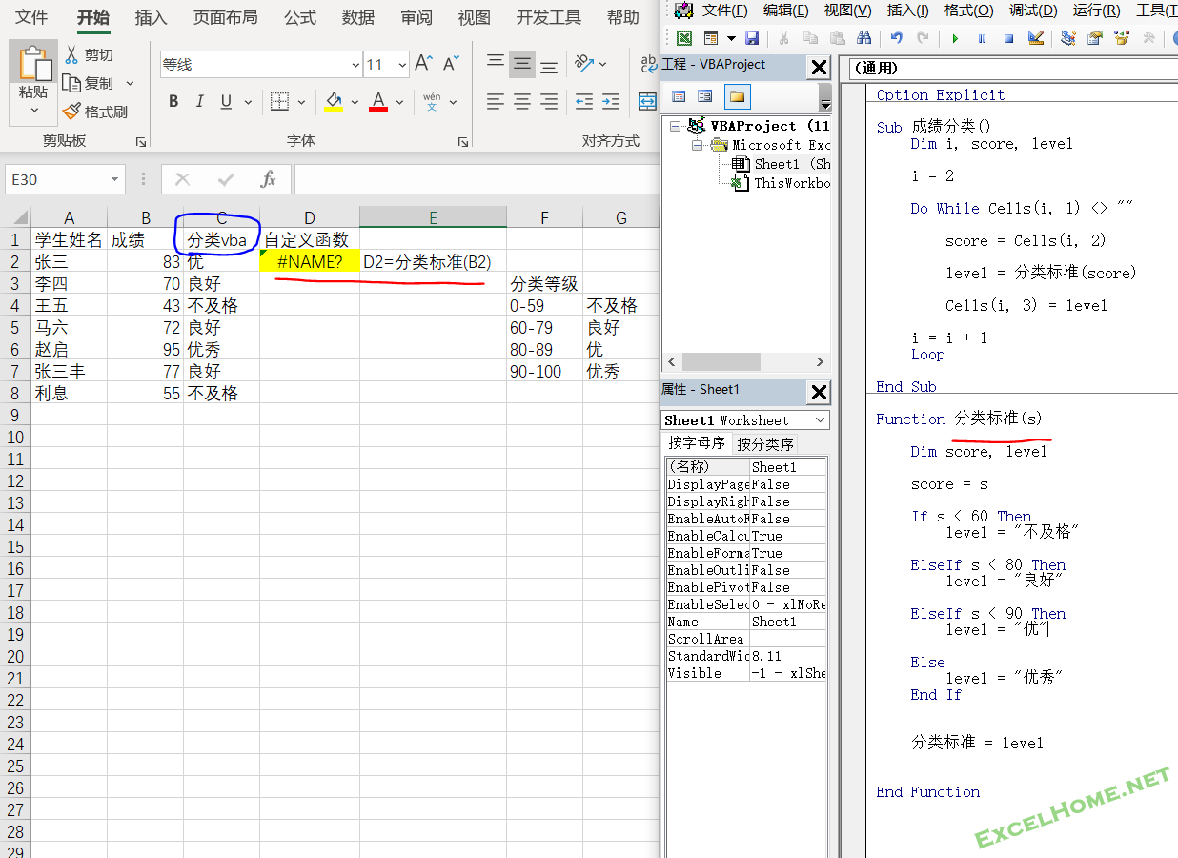Toggle Italic formatting in Excel ribbon
Image resolution: width=1178 pixels, height=858 pixels.
pos(199,102)
